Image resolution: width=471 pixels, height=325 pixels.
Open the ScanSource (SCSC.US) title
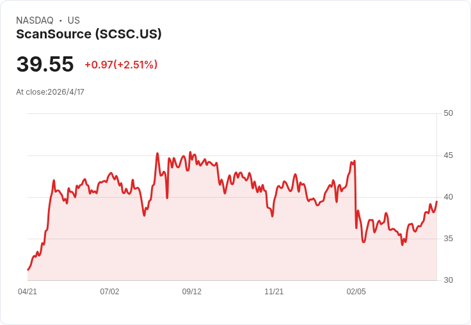(x=88, y=34)
